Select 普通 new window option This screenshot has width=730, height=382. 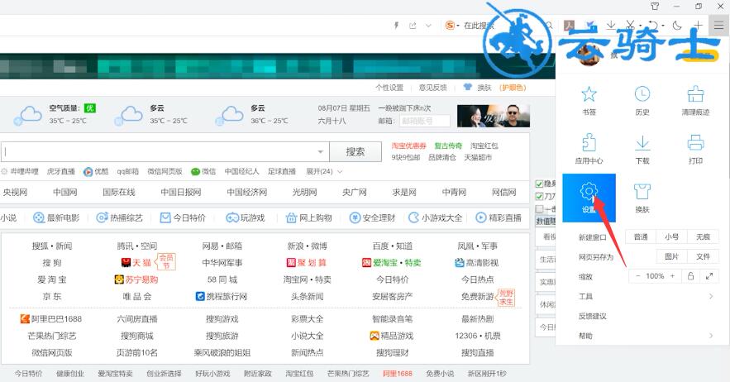pyautogui.click(x=641, y=236)
